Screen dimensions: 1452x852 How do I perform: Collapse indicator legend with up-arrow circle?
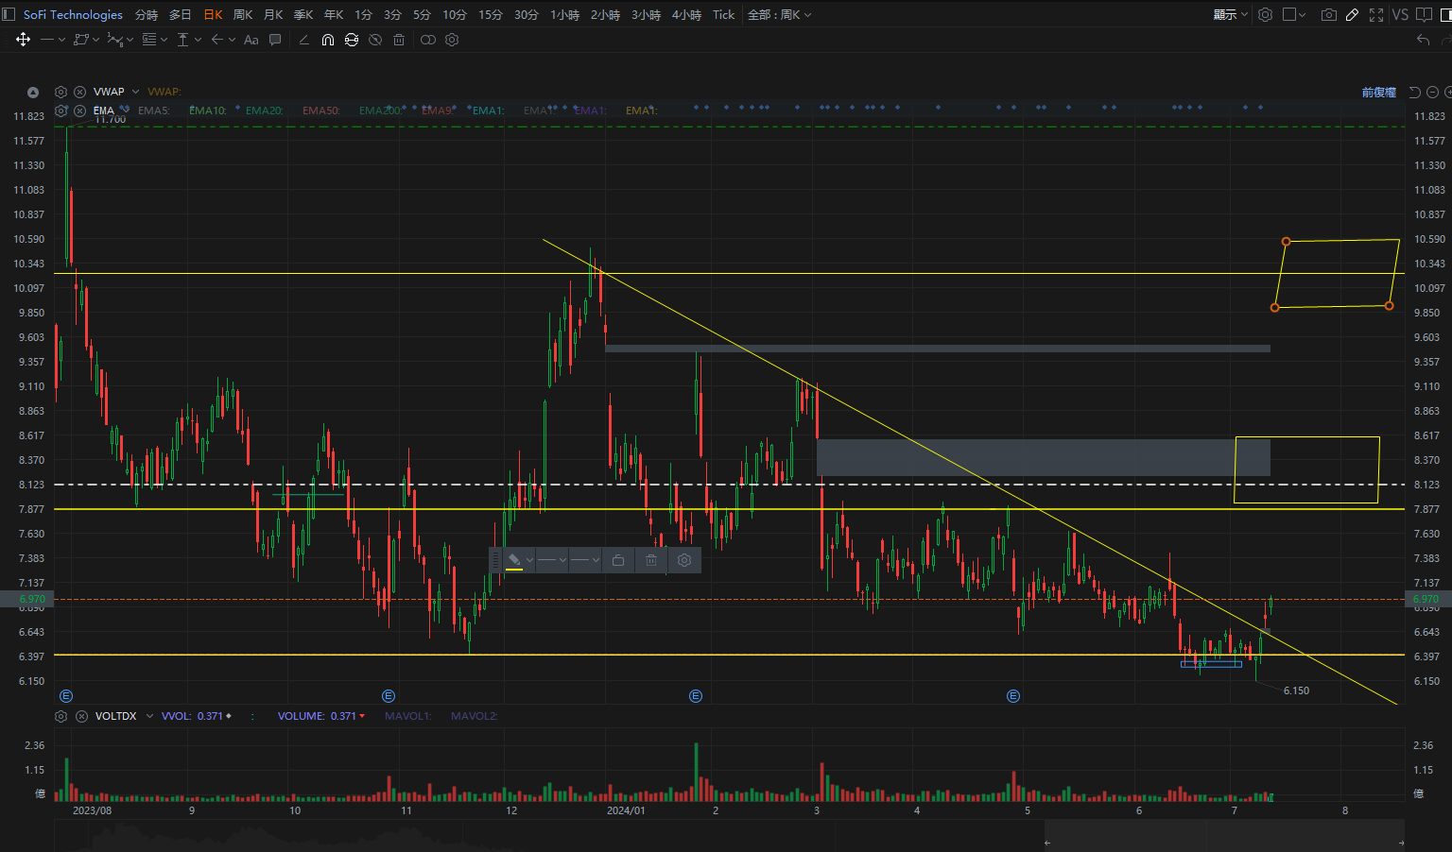tap(33, 92)
